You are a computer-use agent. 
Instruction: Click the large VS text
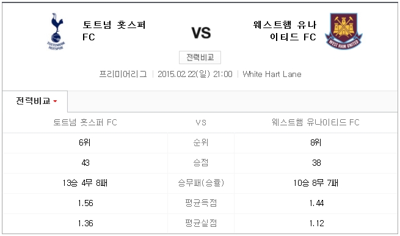pos(202,33)
